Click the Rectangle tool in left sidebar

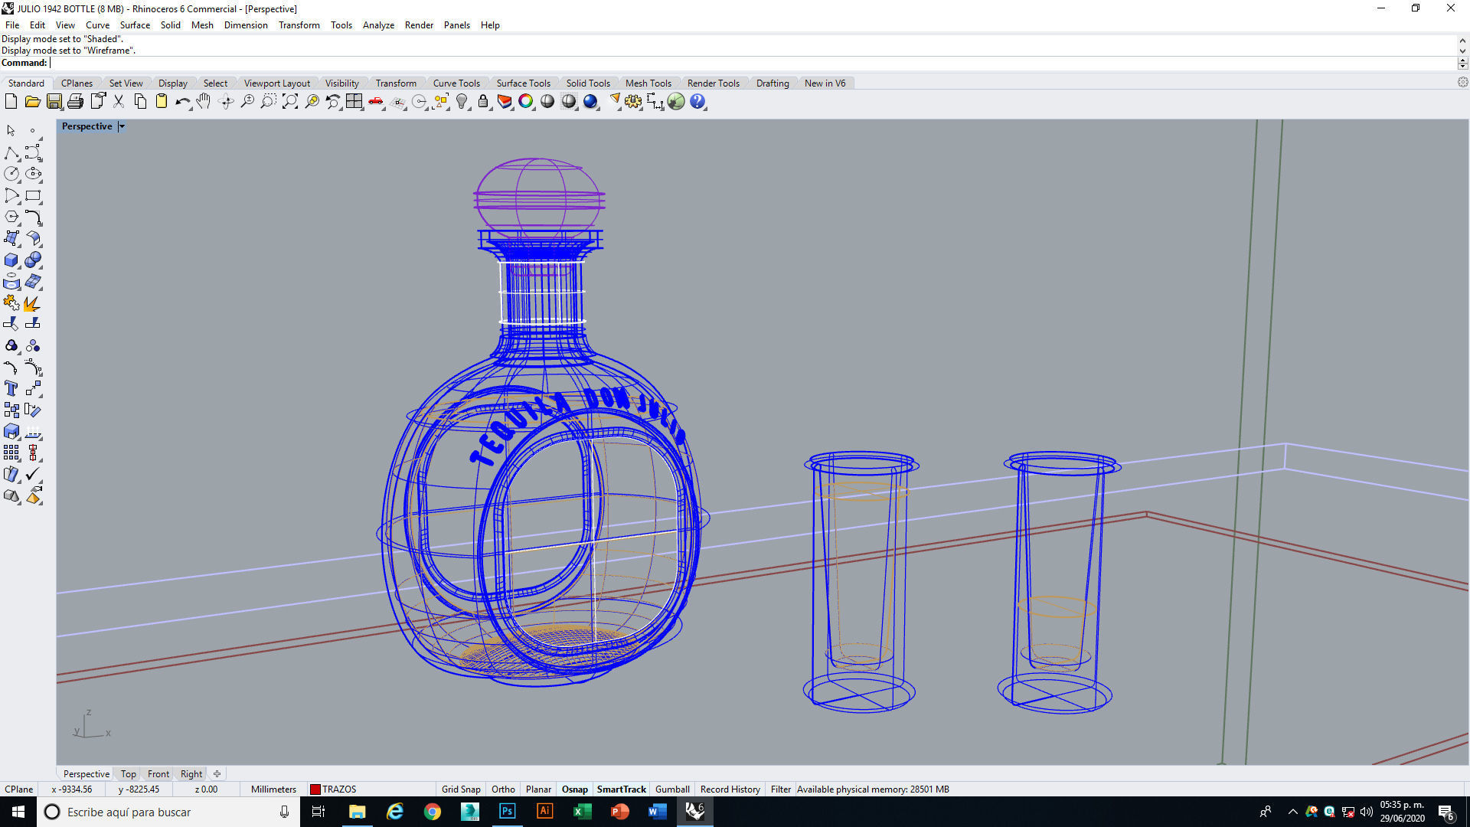pyautogui.click(x=33, y=196)
